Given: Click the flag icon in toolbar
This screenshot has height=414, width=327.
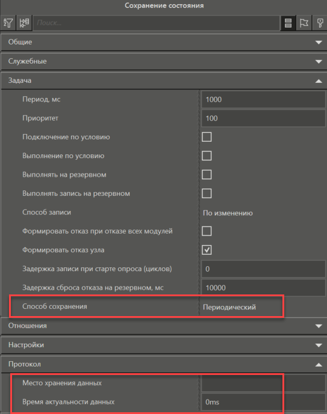Looking at the screenshot, I should (304, 23).
